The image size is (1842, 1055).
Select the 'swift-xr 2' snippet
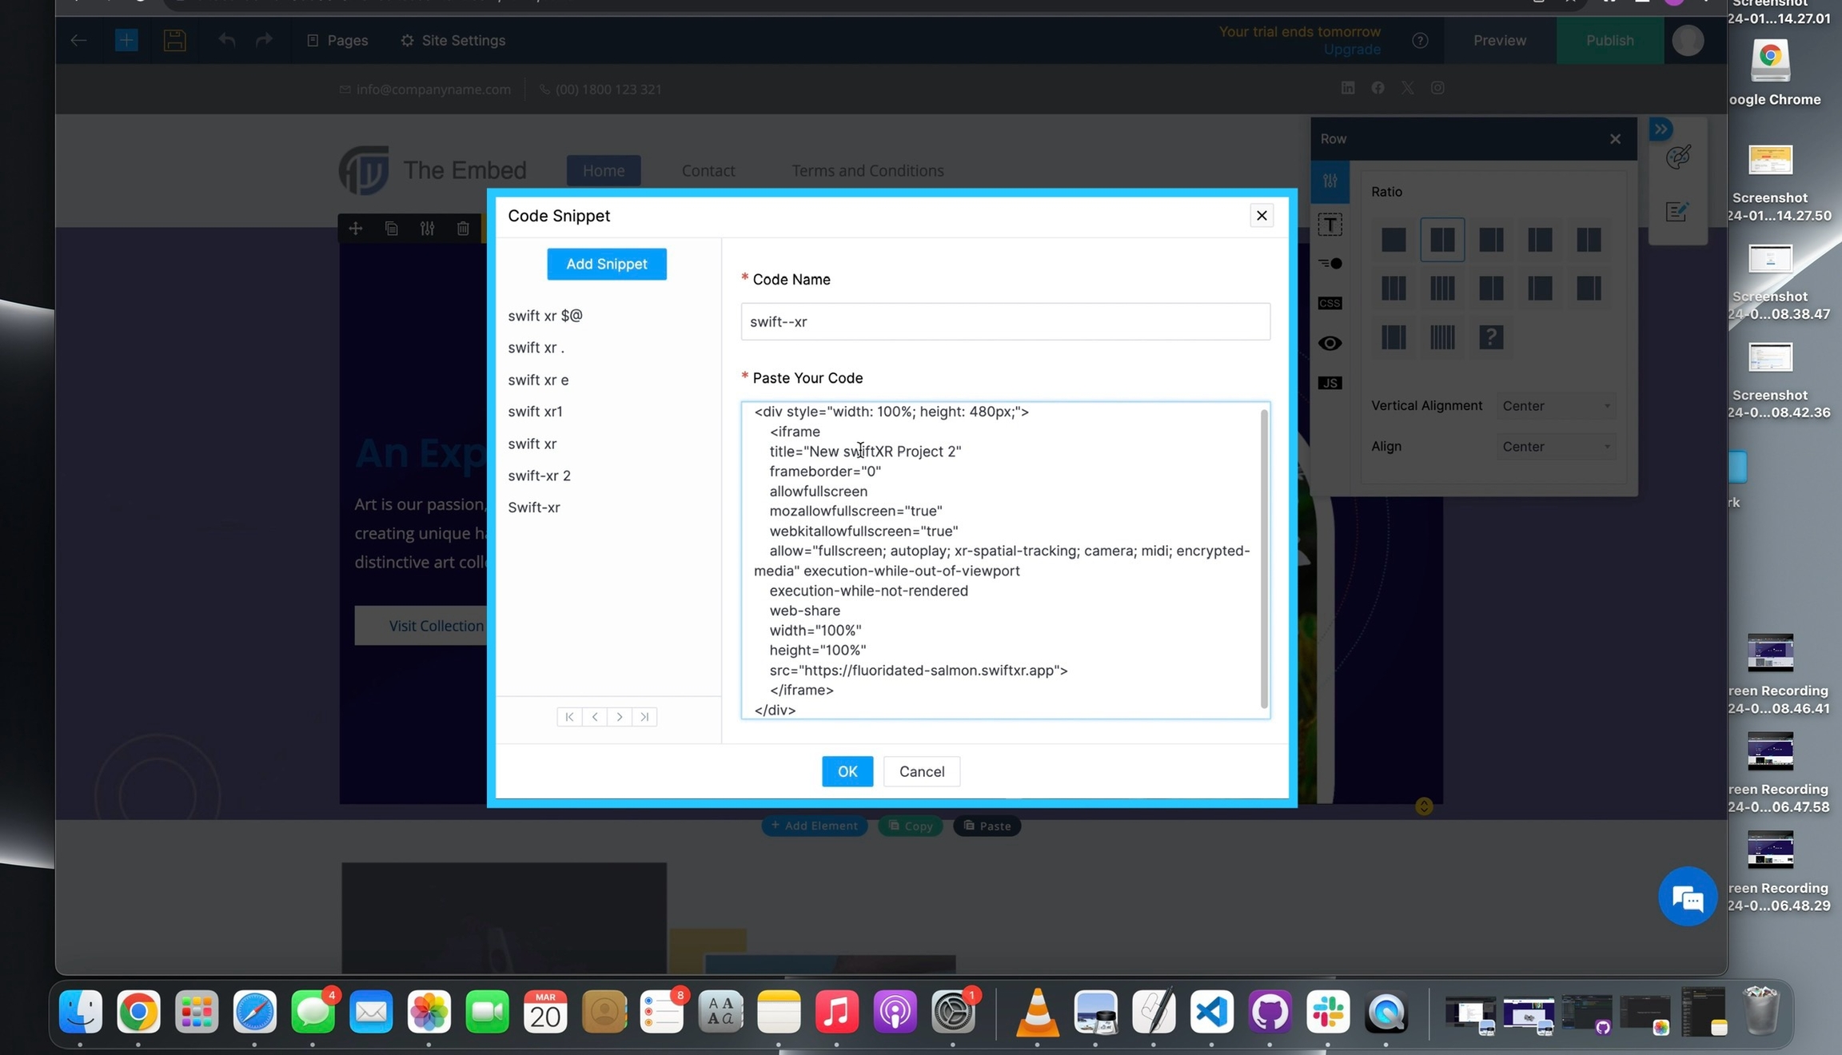click(539, 476)
